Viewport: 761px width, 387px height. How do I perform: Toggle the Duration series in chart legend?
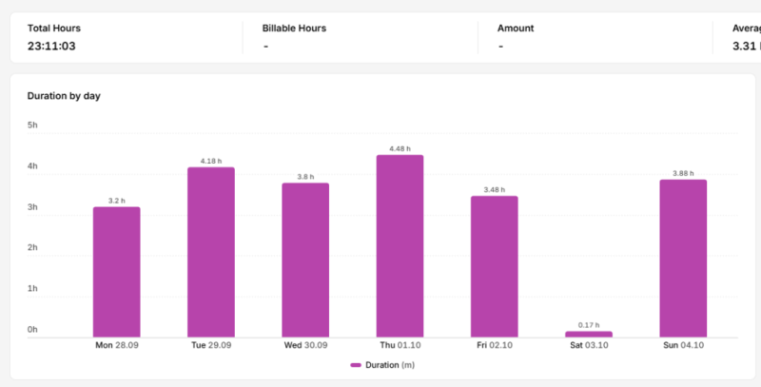pyautogui.click(x=382, y=365)
